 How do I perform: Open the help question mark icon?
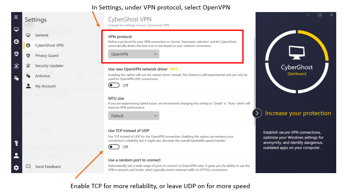point(16,143)
